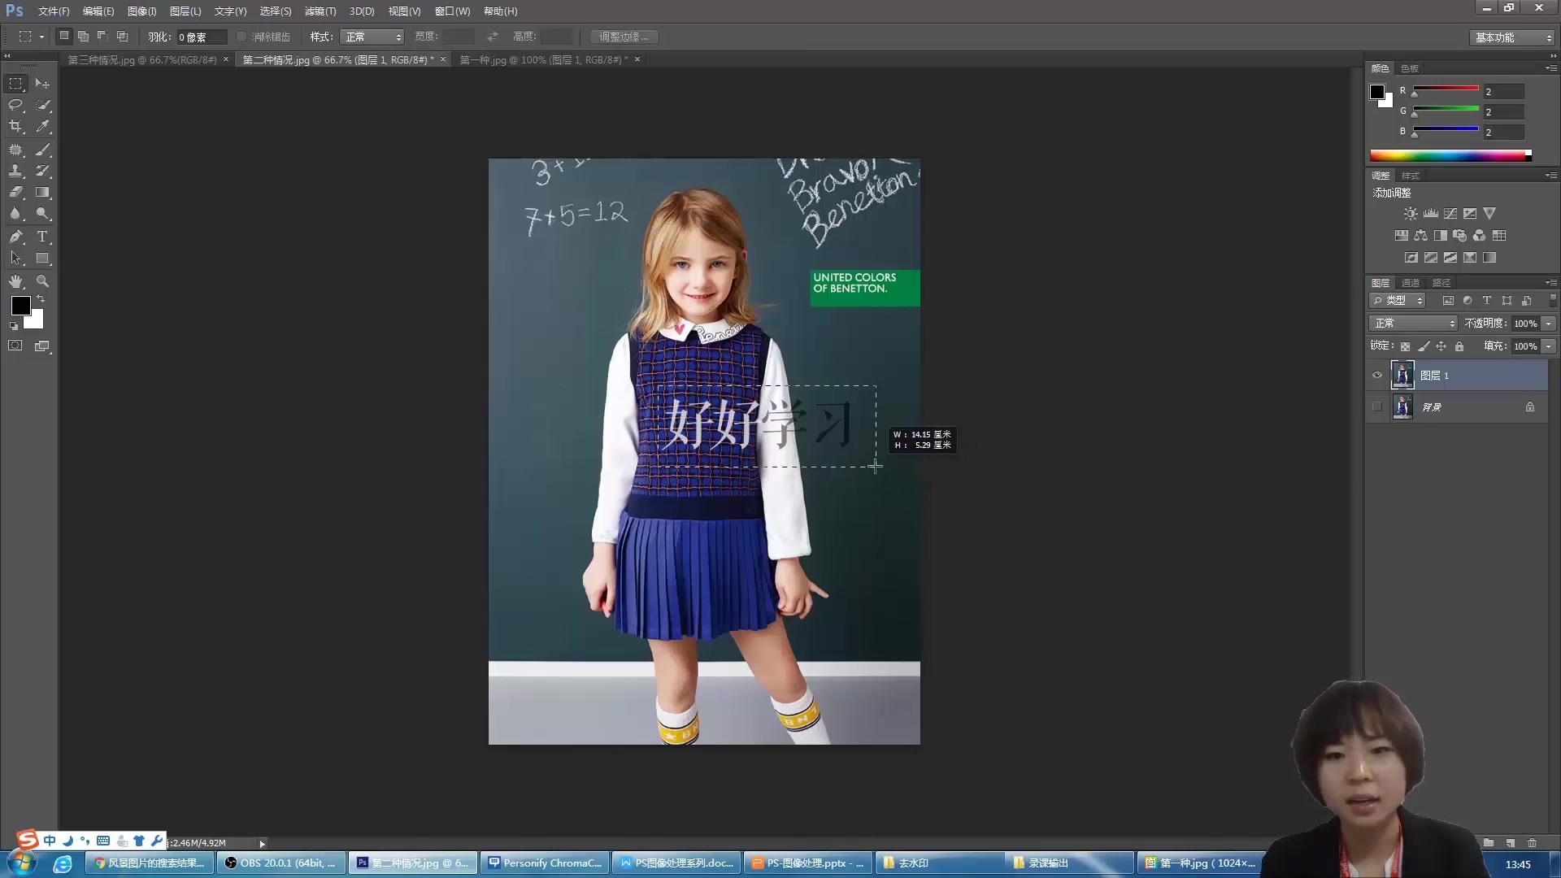
Task: Toggle the 消除锯齿 anti-alias checkbox
Action: (241, 37)
